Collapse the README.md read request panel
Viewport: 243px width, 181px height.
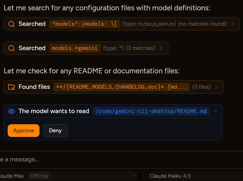point(215,111)
